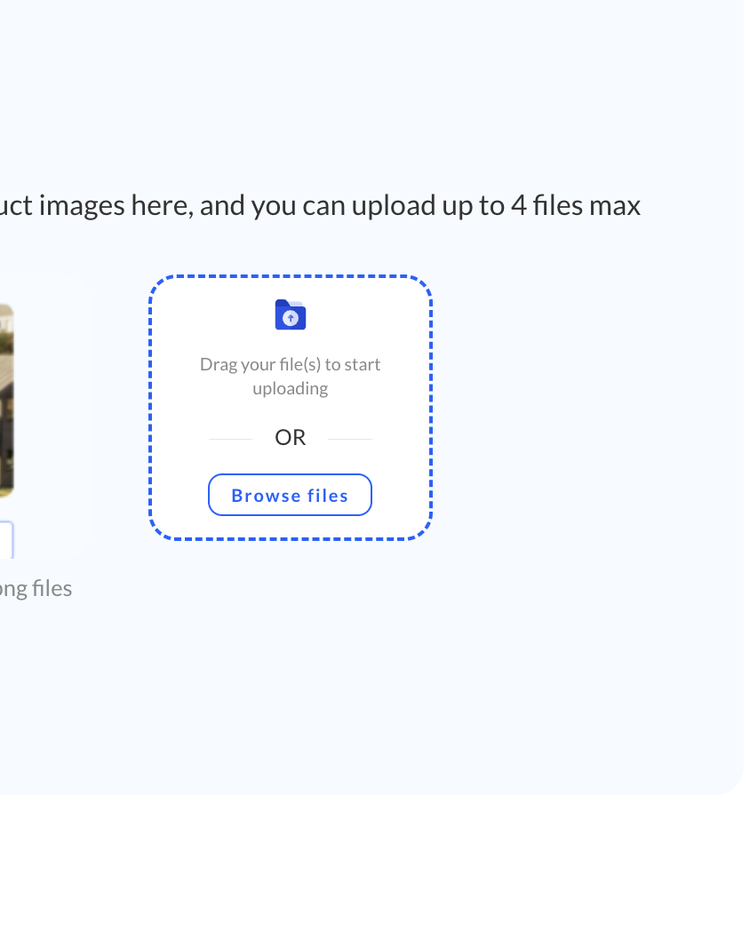
Task: Click the word "uploading" in the dropzone
Action: click(x=290, y=388)
